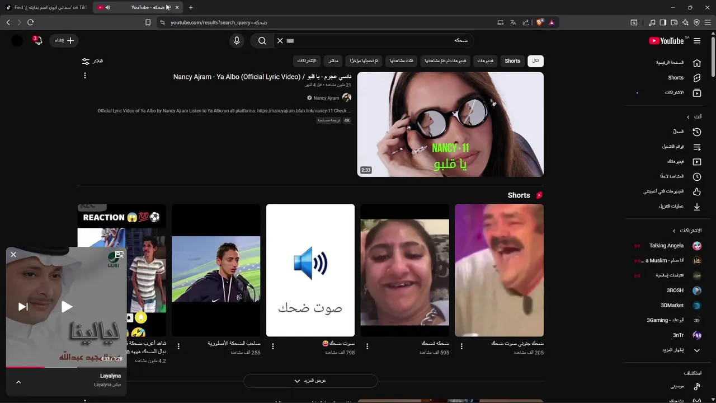The image size is (716, 403).
Task: Expand the miniplayer playlist chevron
Action: 18,382
